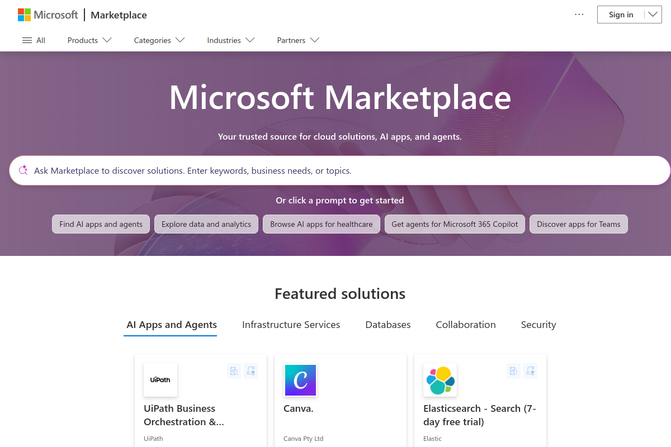
Task: Click the Canva logo thumbnail
Action: tap(300, 380)
